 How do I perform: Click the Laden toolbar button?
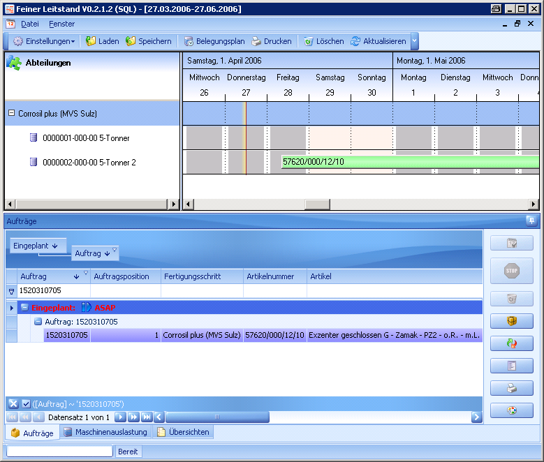[102, 41]
